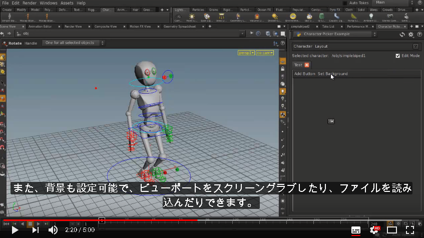Click the Set Background option

tap(332, 74)
